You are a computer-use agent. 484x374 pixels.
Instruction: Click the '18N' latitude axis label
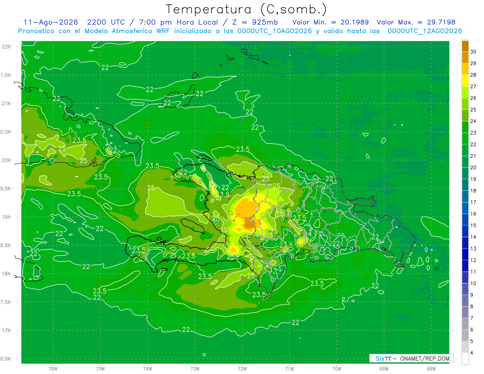click(x=6, y=274)
